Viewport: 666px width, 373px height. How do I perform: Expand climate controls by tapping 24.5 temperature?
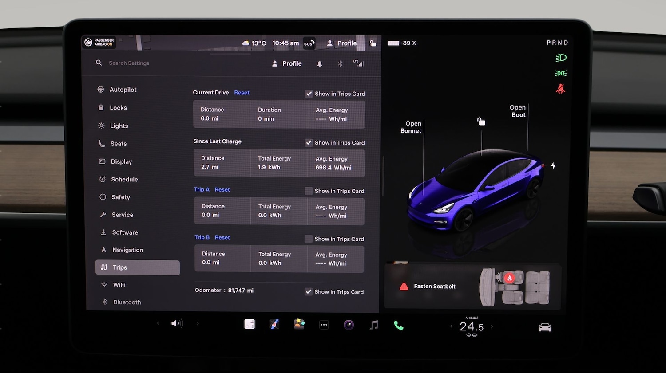[471, 327]
